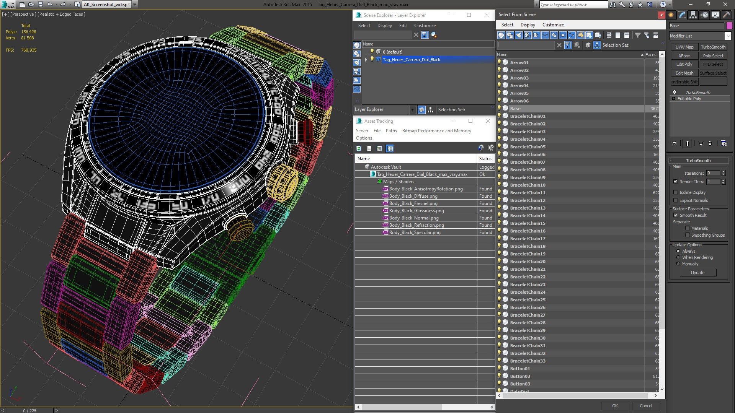Screen dimensions: 735x413
Task: Click the magenta object color swatch
Action: (x=729, y=26)
